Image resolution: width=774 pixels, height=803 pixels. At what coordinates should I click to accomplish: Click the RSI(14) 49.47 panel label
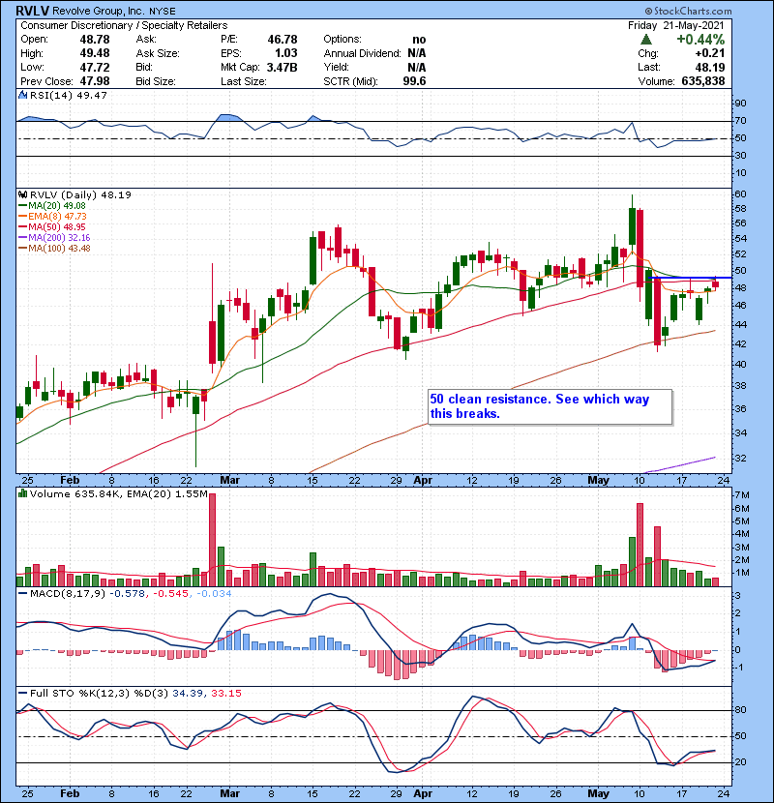pos(69,95)
